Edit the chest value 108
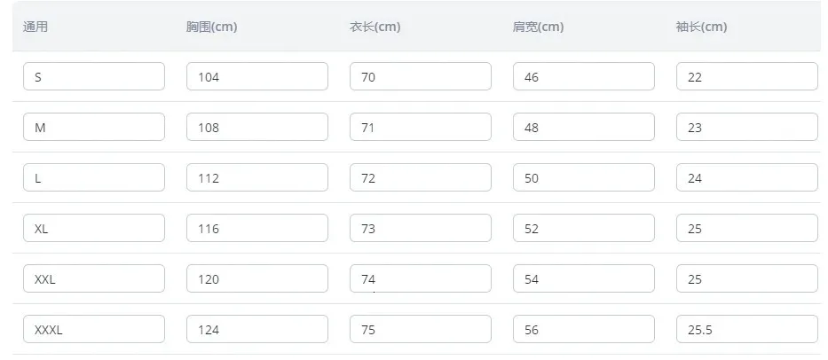Image resolution: width=828 pixels, height=360 pixels. pyautogui.click(x=257, y=127)
